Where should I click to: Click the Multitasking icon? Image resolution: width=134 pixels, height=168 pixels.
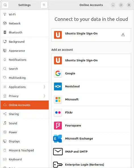tap(5, 78)
